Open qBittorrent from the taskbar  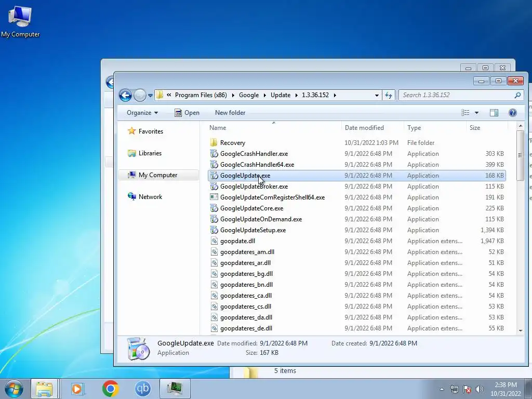(142, 389)
